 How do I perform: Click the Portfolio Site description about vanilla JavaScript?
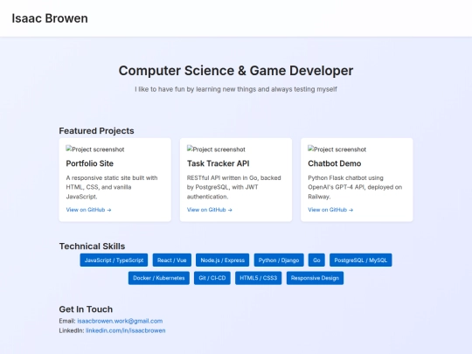pyautogui.click(x=112, y=187)
